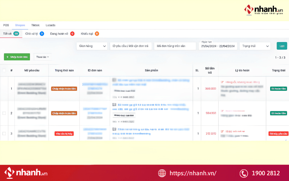
Task: Click the ID đơn sàn column header
Action: point(95,70)
